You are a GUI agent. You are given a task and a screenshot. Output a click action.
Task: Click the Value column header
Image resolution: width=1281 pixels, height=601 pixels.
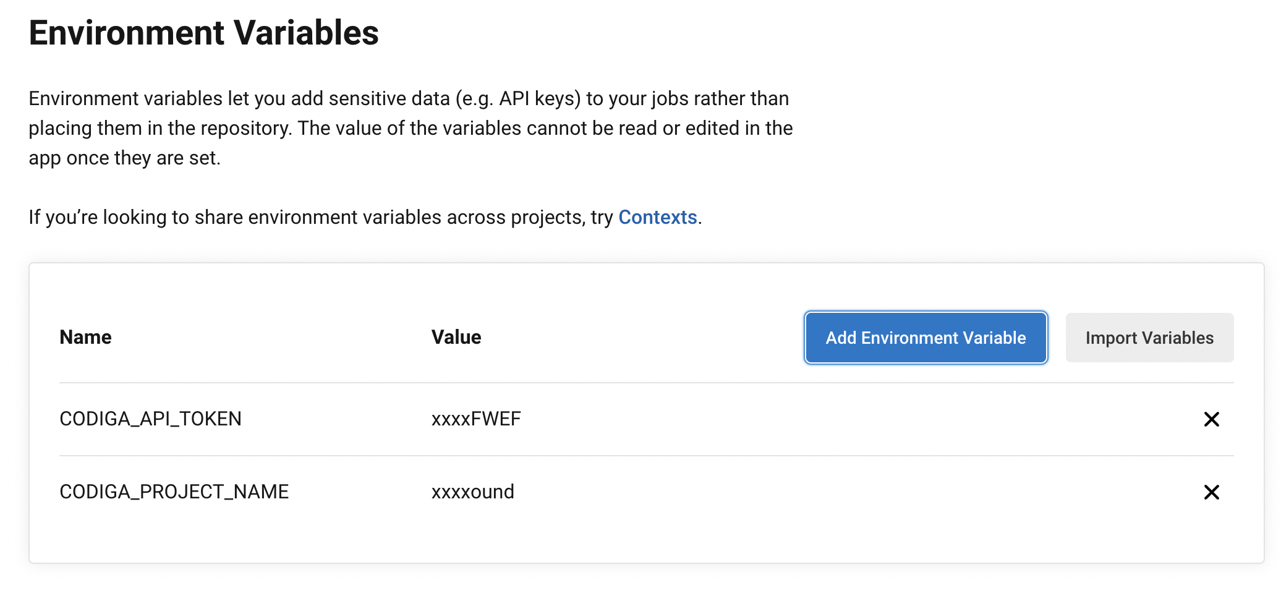click(456, 337)
